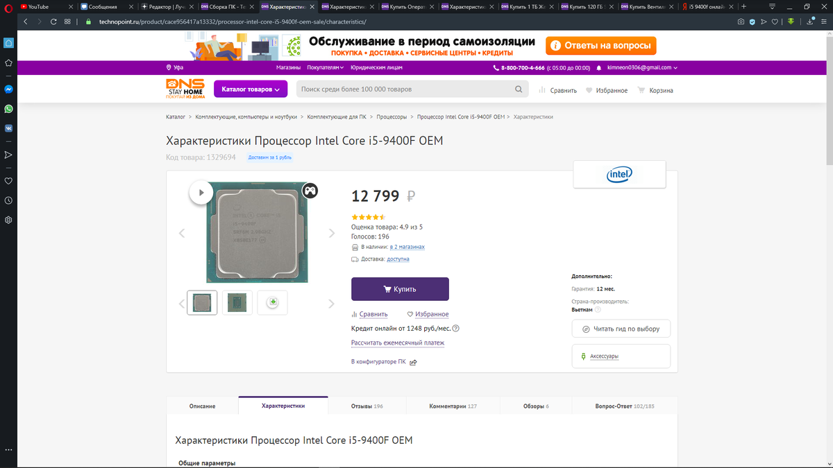Viewport: 833px width, 468px height.
Task: Play the product video overlay button
Action: 201,193
